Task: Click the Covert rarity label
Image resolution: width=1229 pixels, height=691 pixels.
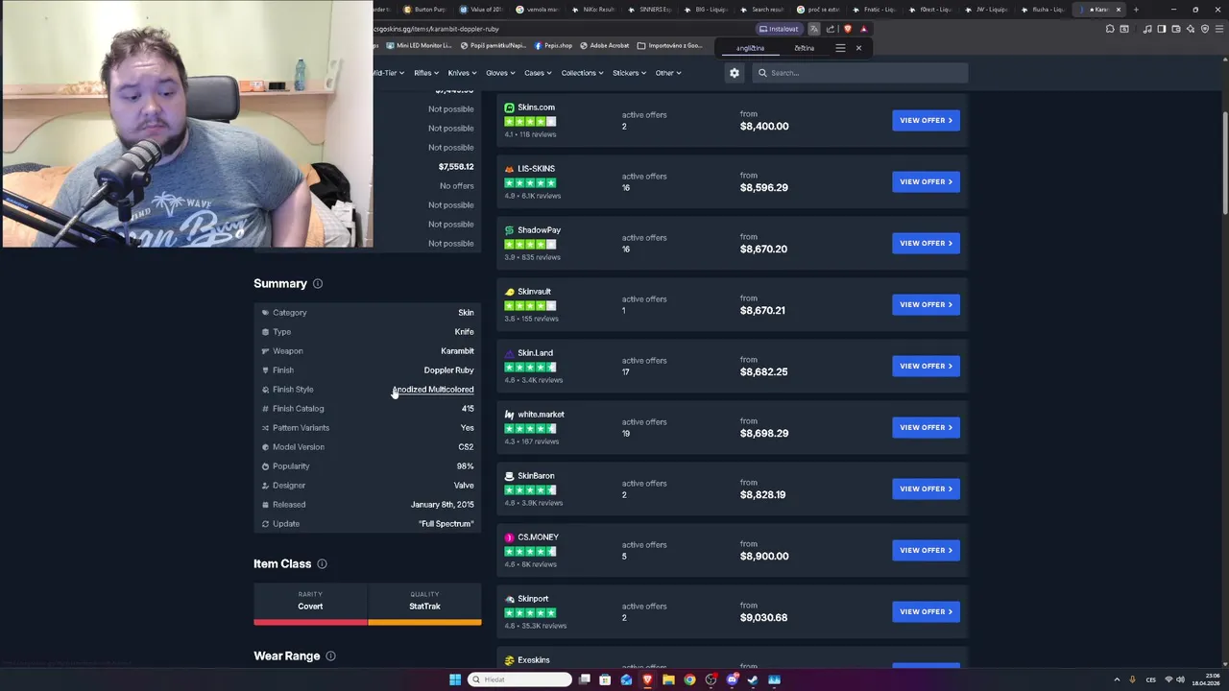Action: pyautogui.click(x=310, y=607)
